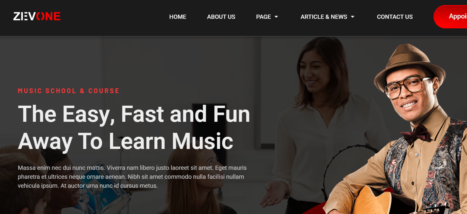This screenshot has height=214, width=467.
Task: Click the ZIEVONE logo in the header
Action: 37,16
